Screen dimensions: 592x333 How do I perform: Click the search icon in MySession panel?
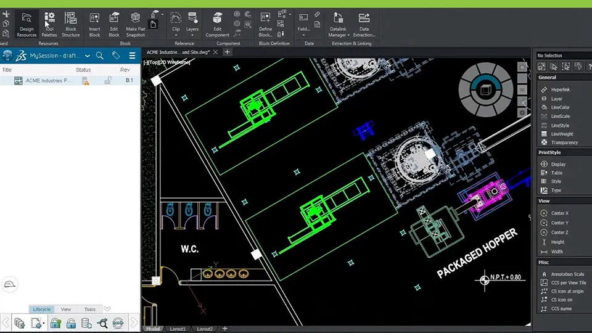click(100, 55)
